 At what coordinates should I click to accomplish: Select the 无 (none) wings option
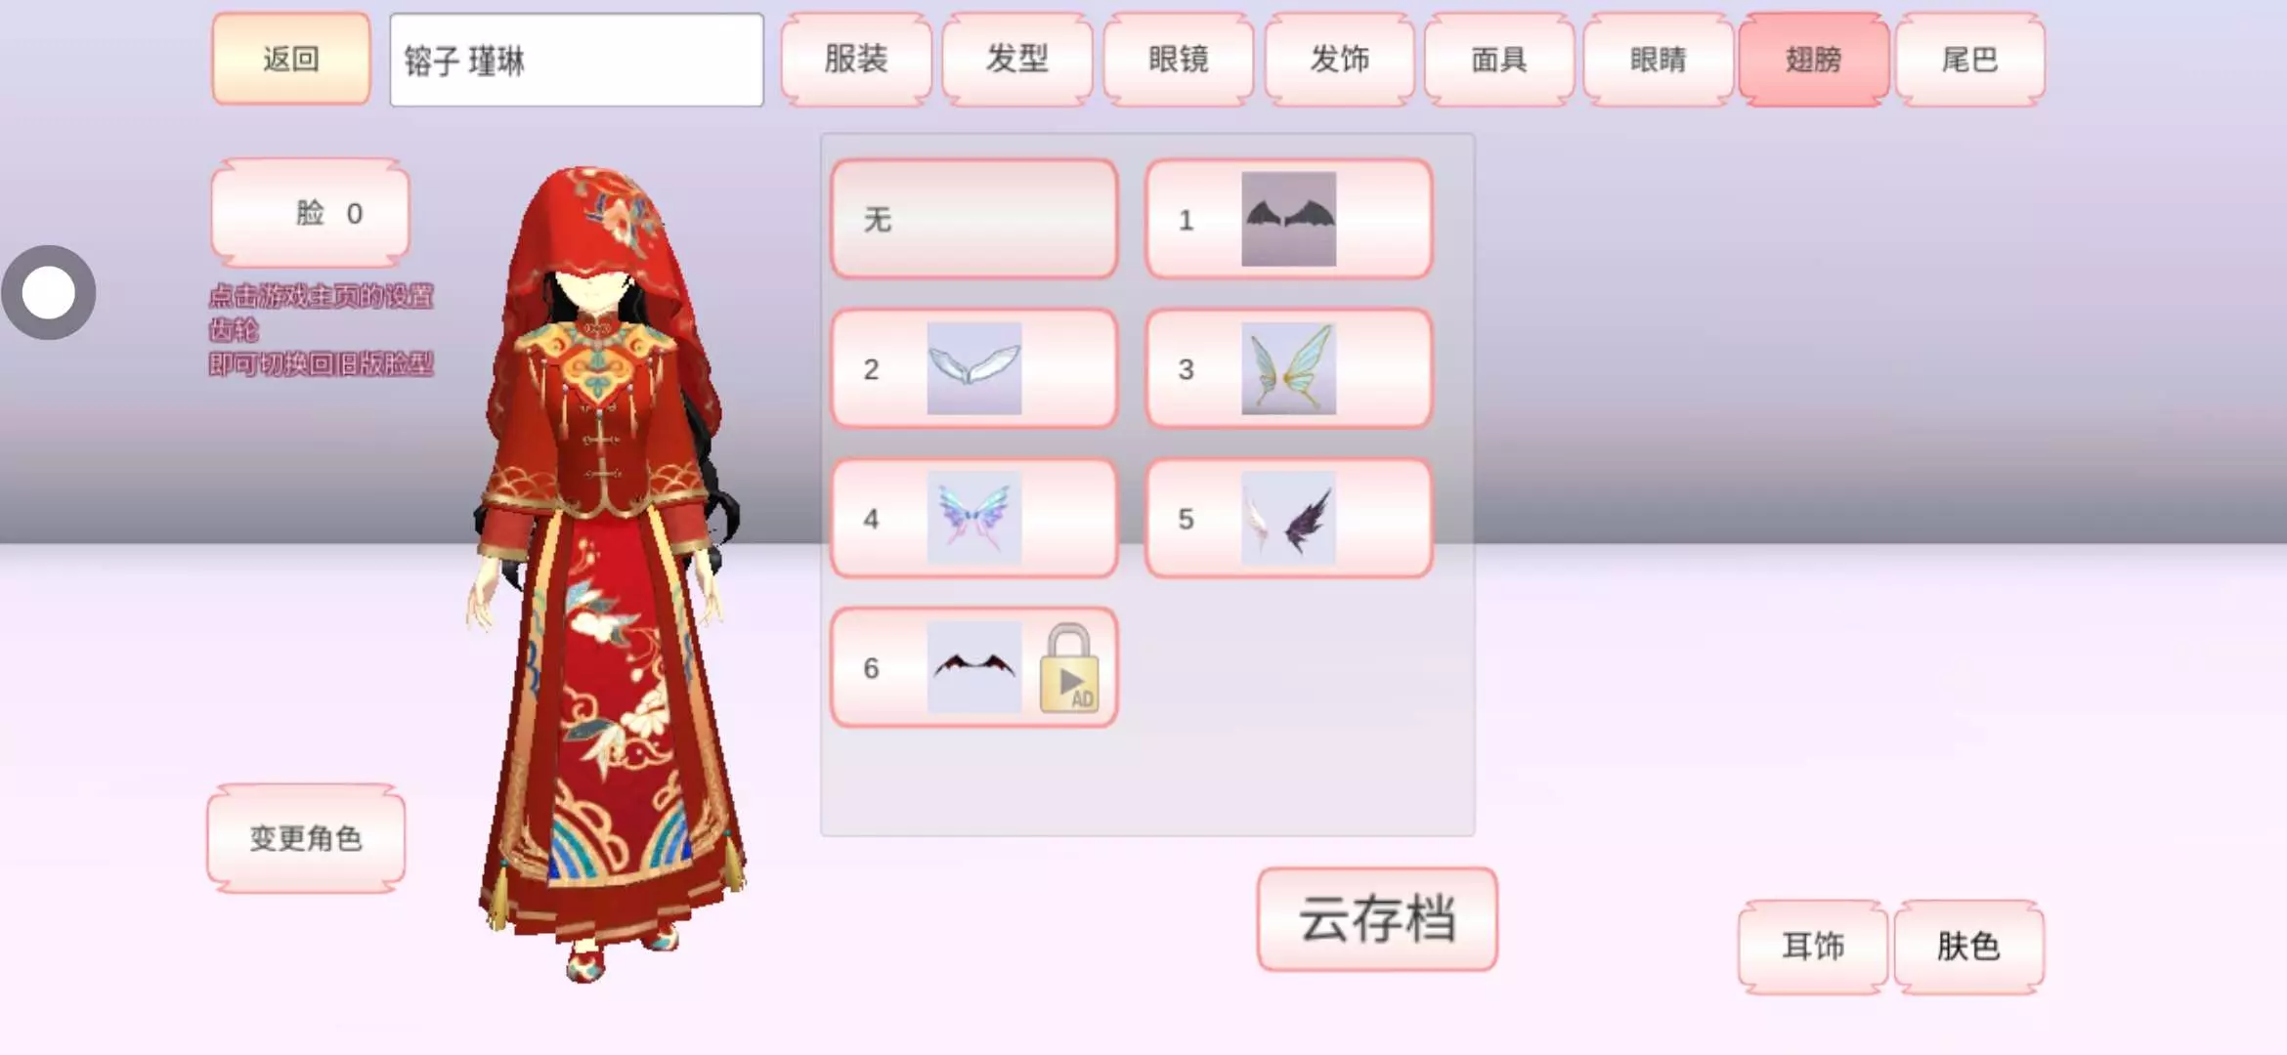tap(973, 219)
